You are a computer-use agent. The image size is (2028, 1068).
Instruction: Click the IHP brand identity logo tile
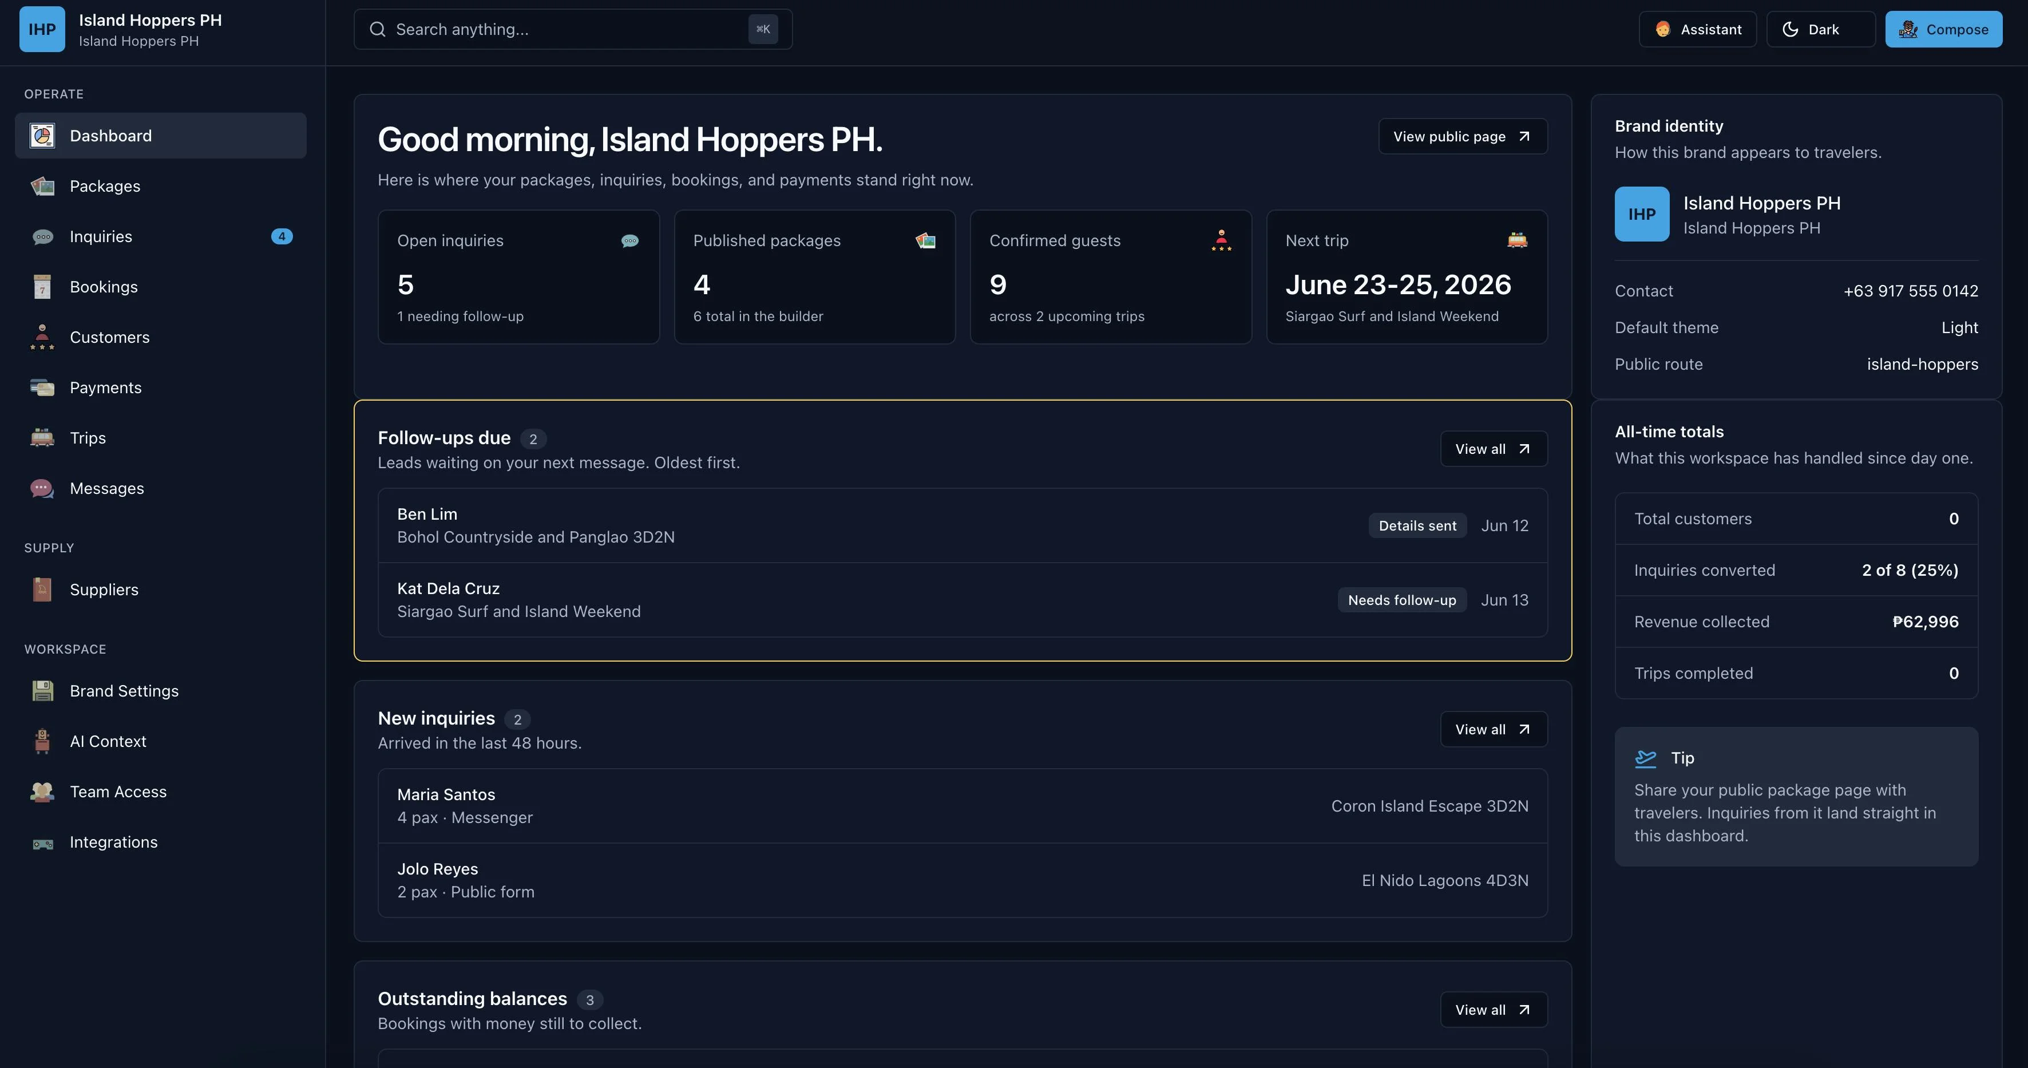click(x=1642, y=214)
